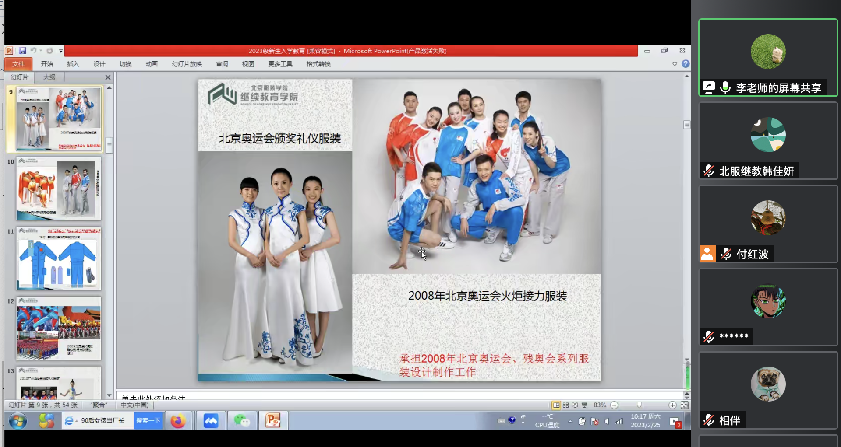Select slide 10 thumbnail
The image size is (841, 447).
point(59,189)
